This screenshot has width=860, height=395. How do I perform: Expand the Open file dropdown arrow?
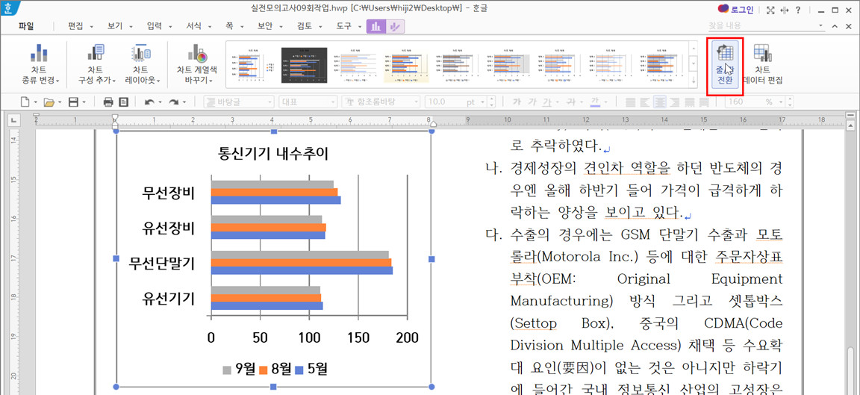(x=59, y=102)
